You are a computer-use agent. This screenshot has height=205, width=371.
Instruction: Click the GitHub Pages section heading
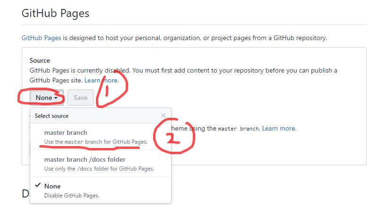(x=55, y=13)
